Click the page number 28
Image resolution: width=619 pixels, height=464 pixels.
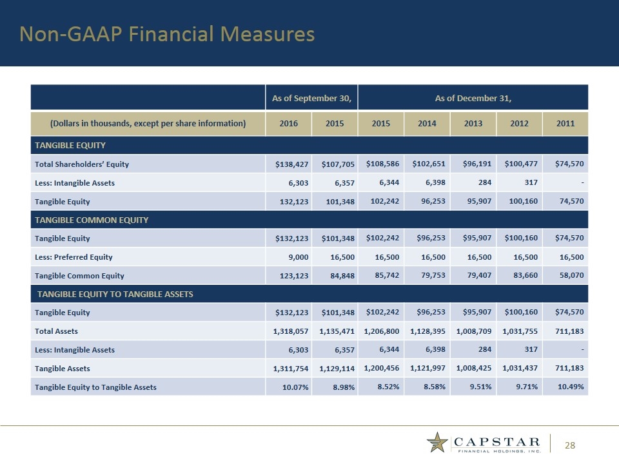click(x=570, y=446)
